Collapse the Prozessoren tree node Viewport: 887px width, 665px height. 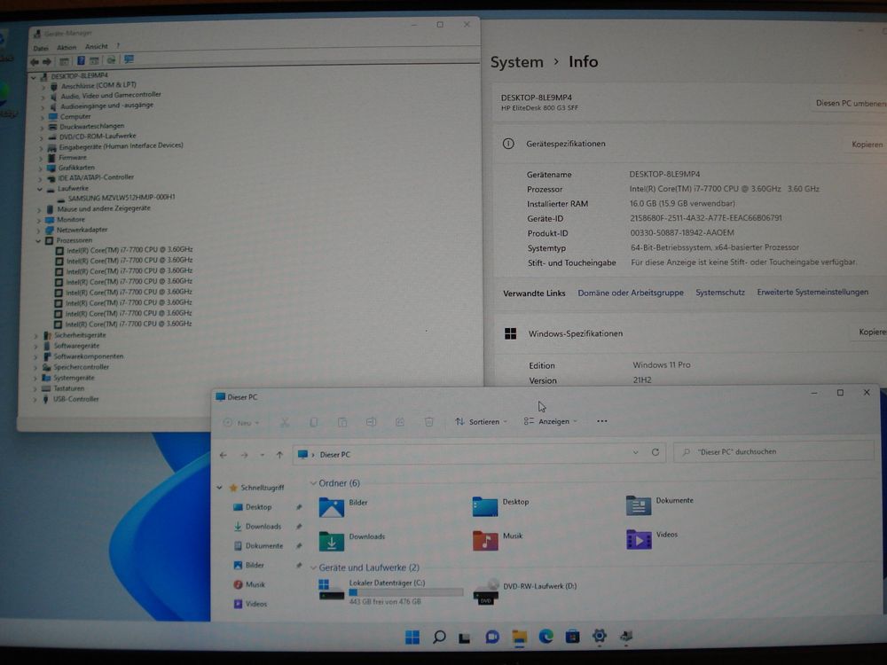pos(39,240)
